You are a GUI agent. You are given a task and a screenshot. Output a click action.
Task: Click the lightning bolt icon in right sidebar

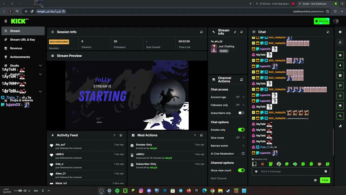[340, 65]
